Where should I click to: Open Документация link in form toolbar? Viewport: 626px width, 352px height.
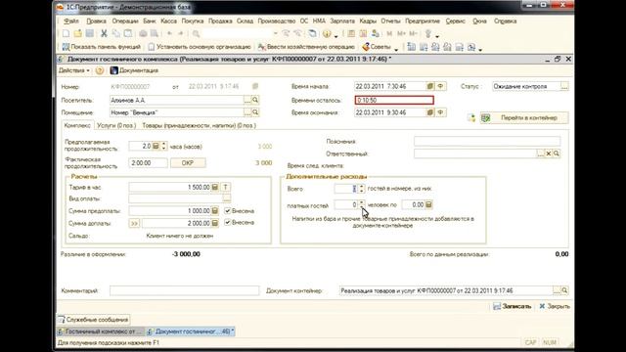click(x=134, y=70)
